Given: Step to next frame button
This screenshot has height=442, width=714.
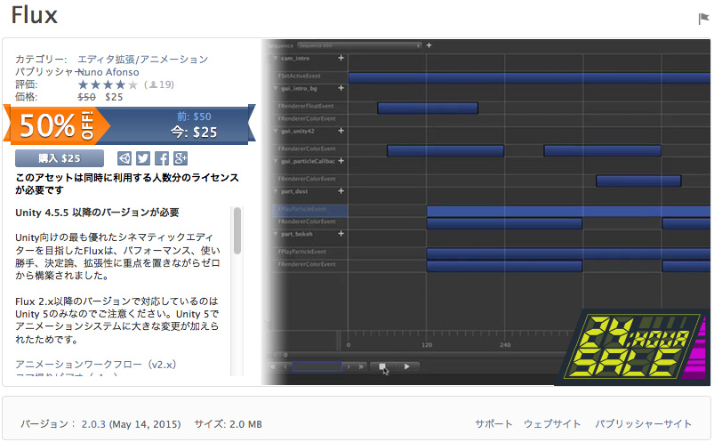Looking at the screenshot, I should pyautogui.click(x=349, y=366).
